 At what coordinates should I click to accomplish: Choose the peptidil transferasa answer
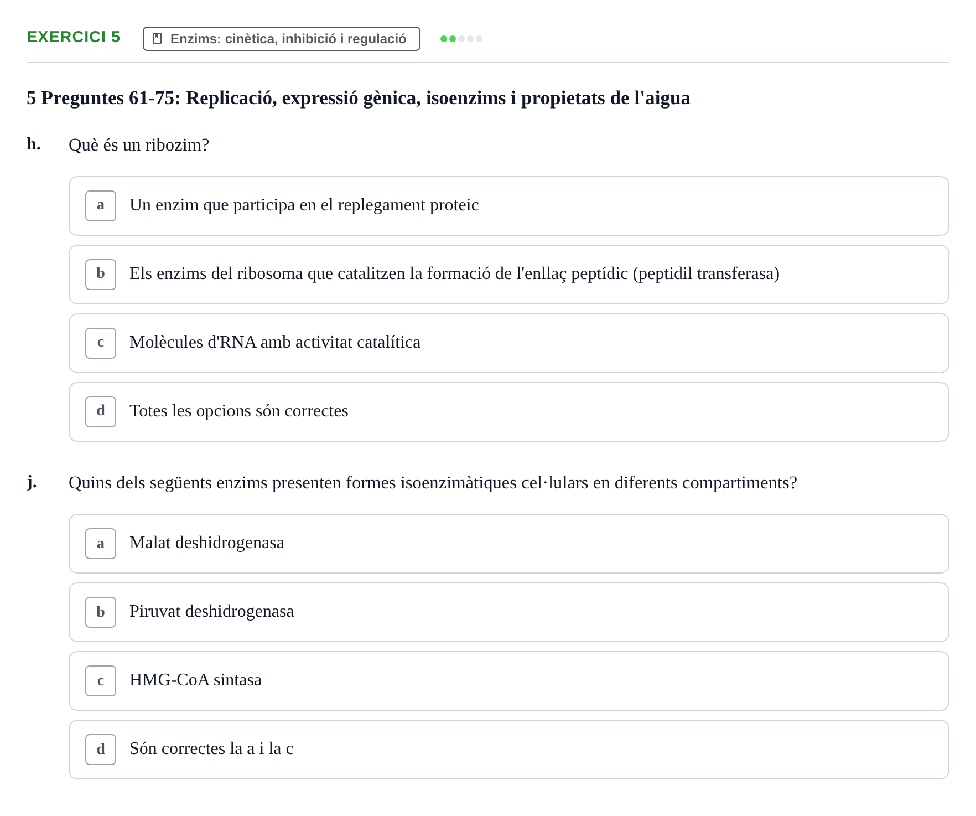click(x=508, y=275)
